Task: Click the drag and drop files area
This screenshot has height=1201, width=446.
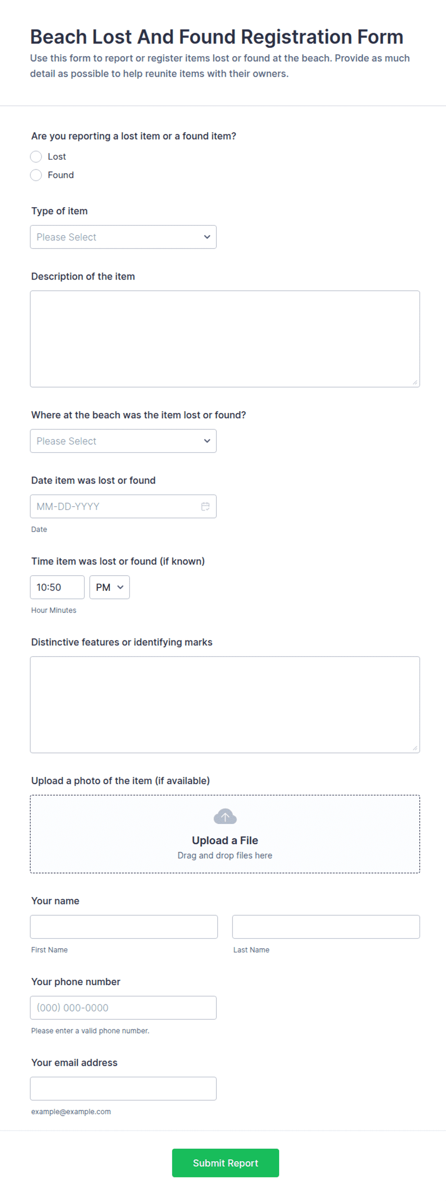Action: [x=225, y=834]
